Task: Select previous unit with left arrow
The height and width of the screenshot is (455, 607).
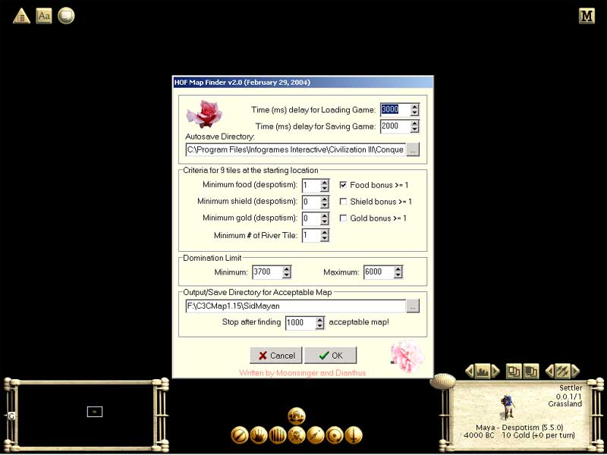Action: (549, 372)
